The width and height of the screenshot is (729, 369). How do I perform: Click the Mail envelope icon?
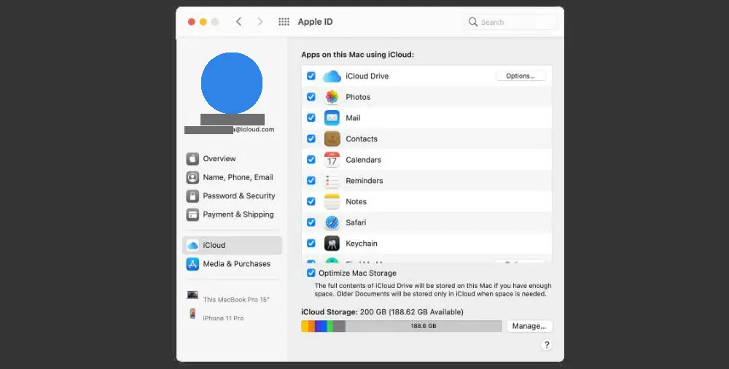pos(332,118)
